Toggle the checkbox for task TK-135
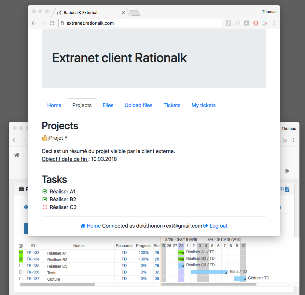 pos(21,266)
